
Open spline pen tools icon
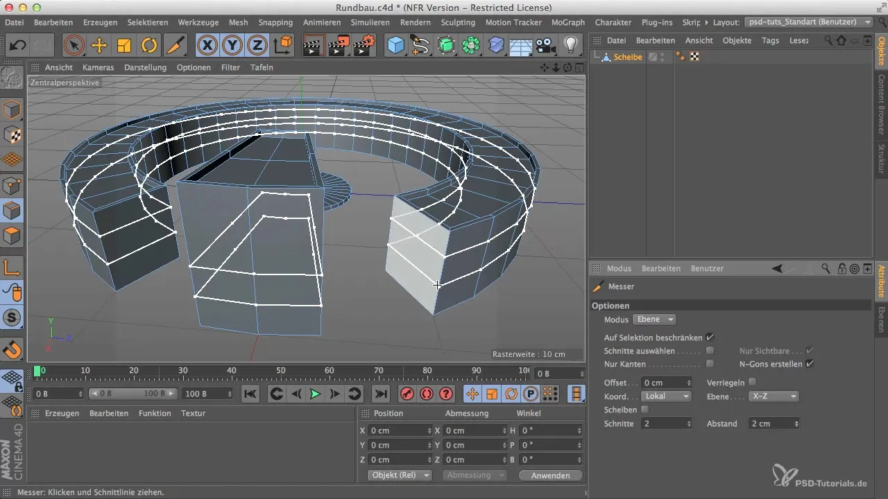(420, 46)
